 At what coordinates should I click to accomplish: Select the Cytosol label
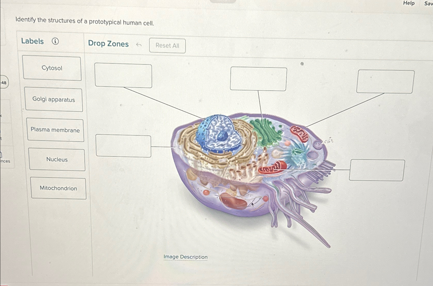point(52,68)
